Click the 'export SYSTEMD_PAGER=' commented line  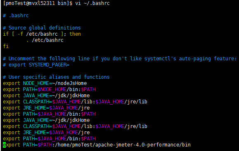(x=36, y=65)
